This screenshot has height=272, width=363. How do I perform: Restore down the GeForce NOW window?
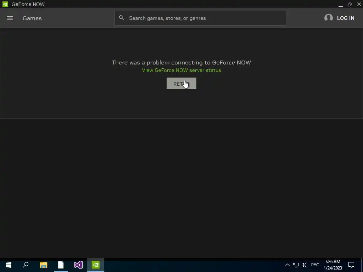[350, 4]
